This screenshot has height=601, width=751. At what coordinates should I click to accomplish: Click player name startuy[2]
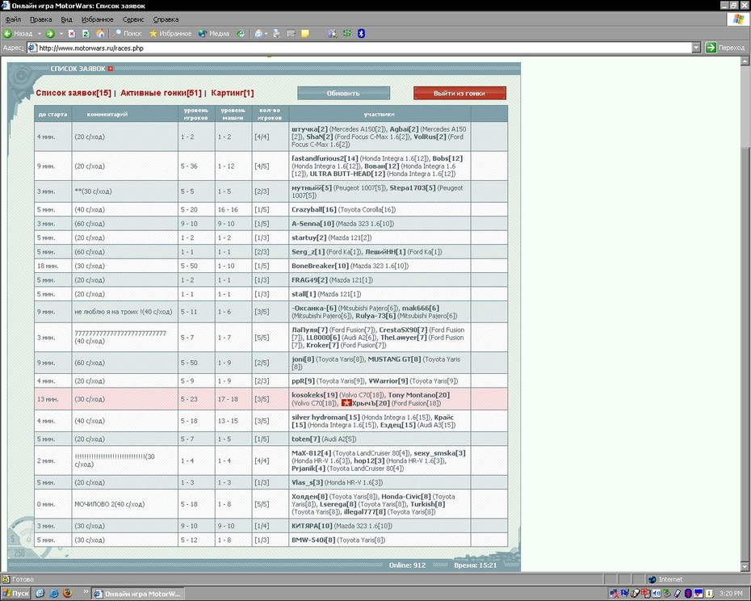(x=309, y=237)
